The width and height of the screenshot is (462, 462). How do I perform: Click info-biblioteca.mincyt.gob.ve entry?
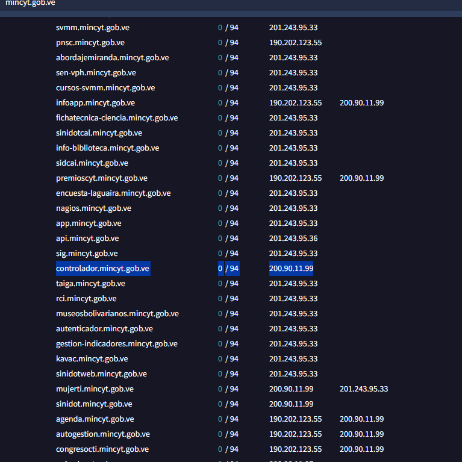[x=108, y=148]
